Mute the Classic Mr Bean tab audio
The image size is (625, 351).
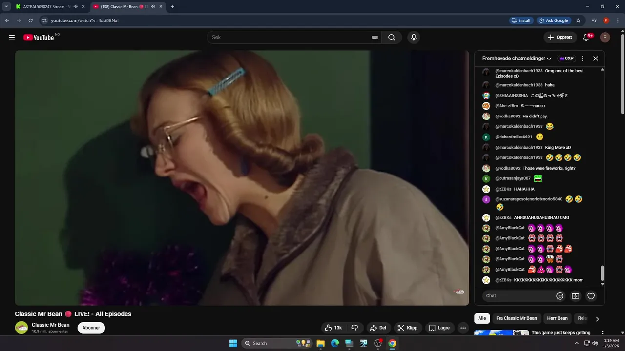point(153,7)
